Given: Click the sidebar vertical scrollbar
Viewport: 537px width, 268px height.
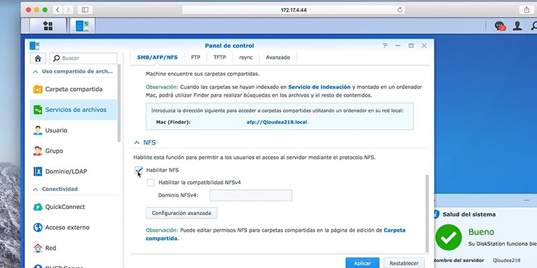Looking at the screenshot, I should [119, 103].
